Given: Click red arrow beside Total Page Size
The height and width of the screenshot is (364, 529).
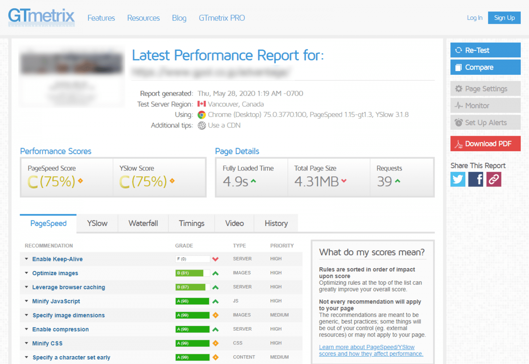Looking at the screenshot, I should [x=344, y=181].
